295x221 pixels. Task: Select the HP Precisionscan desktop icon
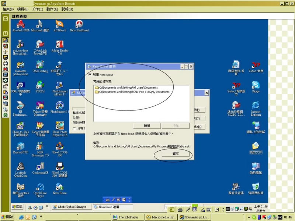(21, 108)
